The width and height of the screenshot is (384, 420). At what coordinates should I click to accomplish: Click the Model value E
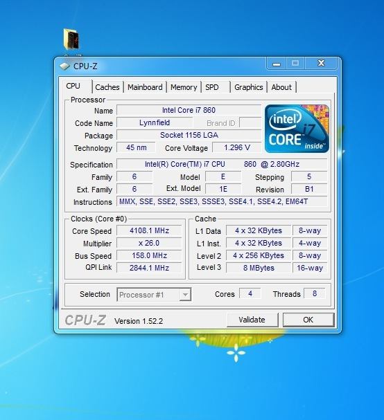(223, 176)
